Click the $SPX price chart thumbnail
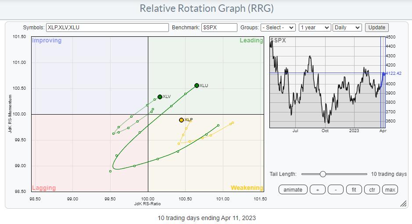 [x=325, y=82]
